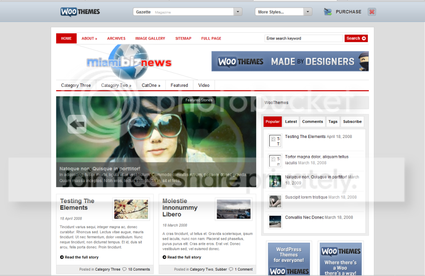Click the PURCHASE link
This screenshot has height=276, width=425.
point(348,12)
